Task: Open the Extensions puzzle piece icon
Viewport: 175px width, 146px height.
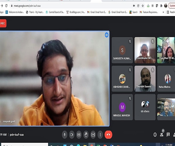Action: [x=161, y=6]
